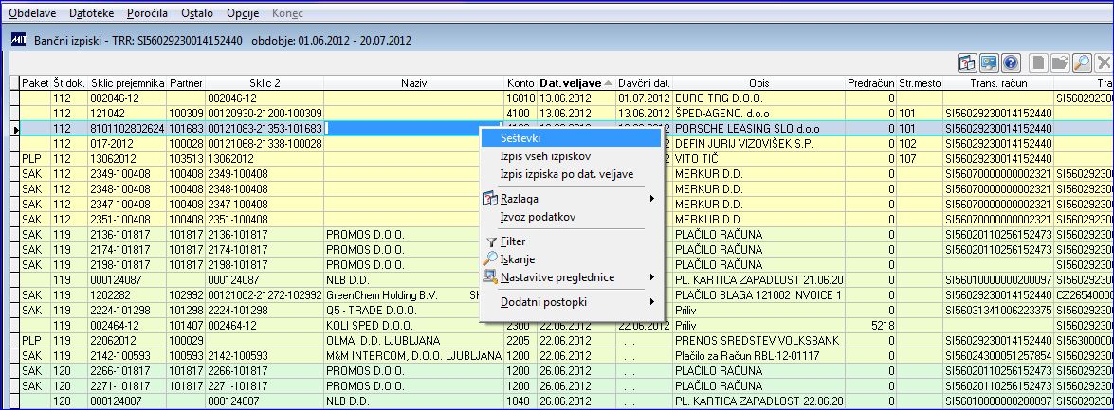Click the highlighted Naziv cell in PORSCHE LEASING row

click(414, 129)
